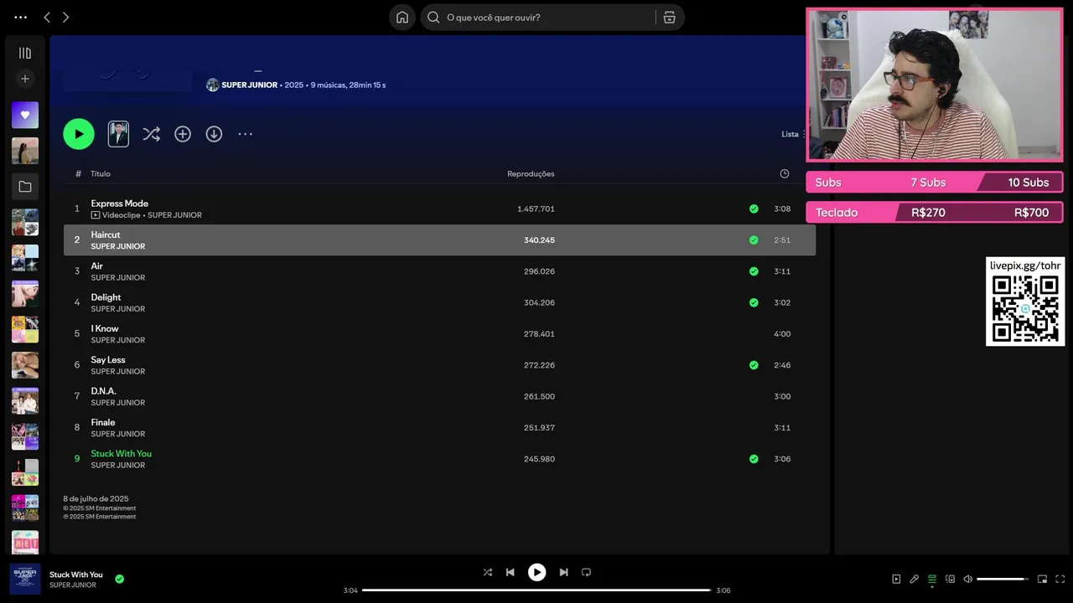
Task: Open the Browse icon in search bar
Action: pos(669,17)
